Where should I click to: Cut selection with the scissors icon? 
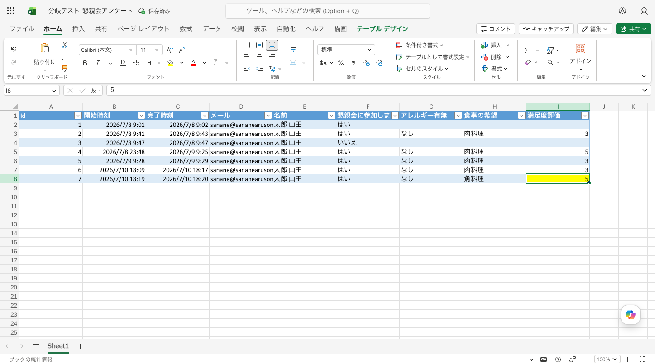[65, 45]
